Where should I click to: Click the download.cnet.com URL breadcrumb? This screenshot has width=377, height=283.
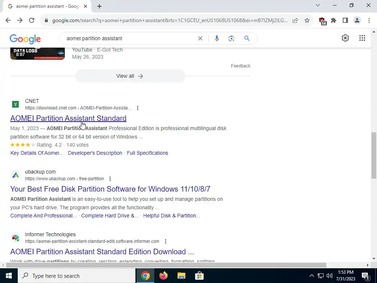(78, 108)
